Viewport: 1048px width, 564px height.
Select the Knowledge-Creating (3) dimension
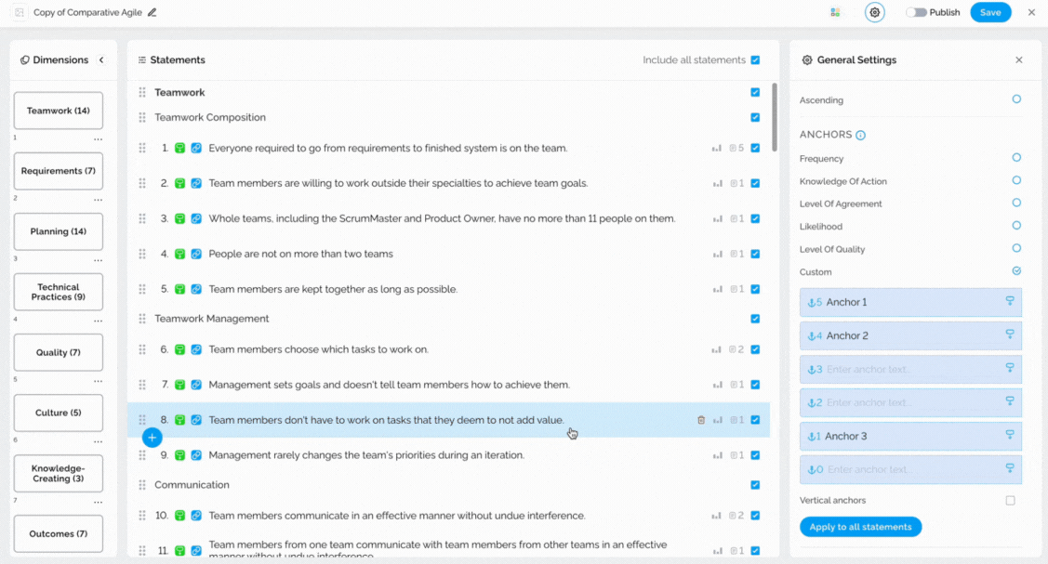click(x=59, y=473)
